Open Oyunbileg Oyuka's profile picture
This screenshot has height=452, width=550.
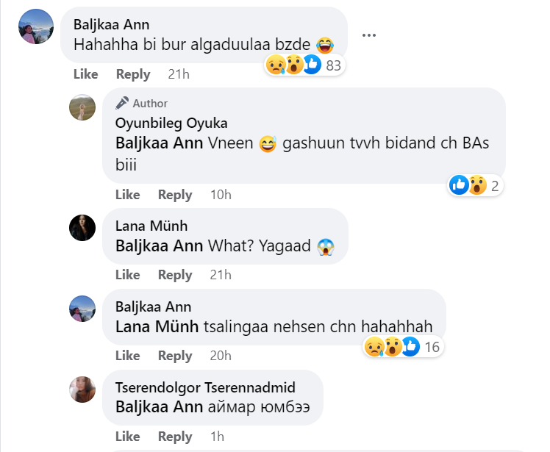(82, 107)
